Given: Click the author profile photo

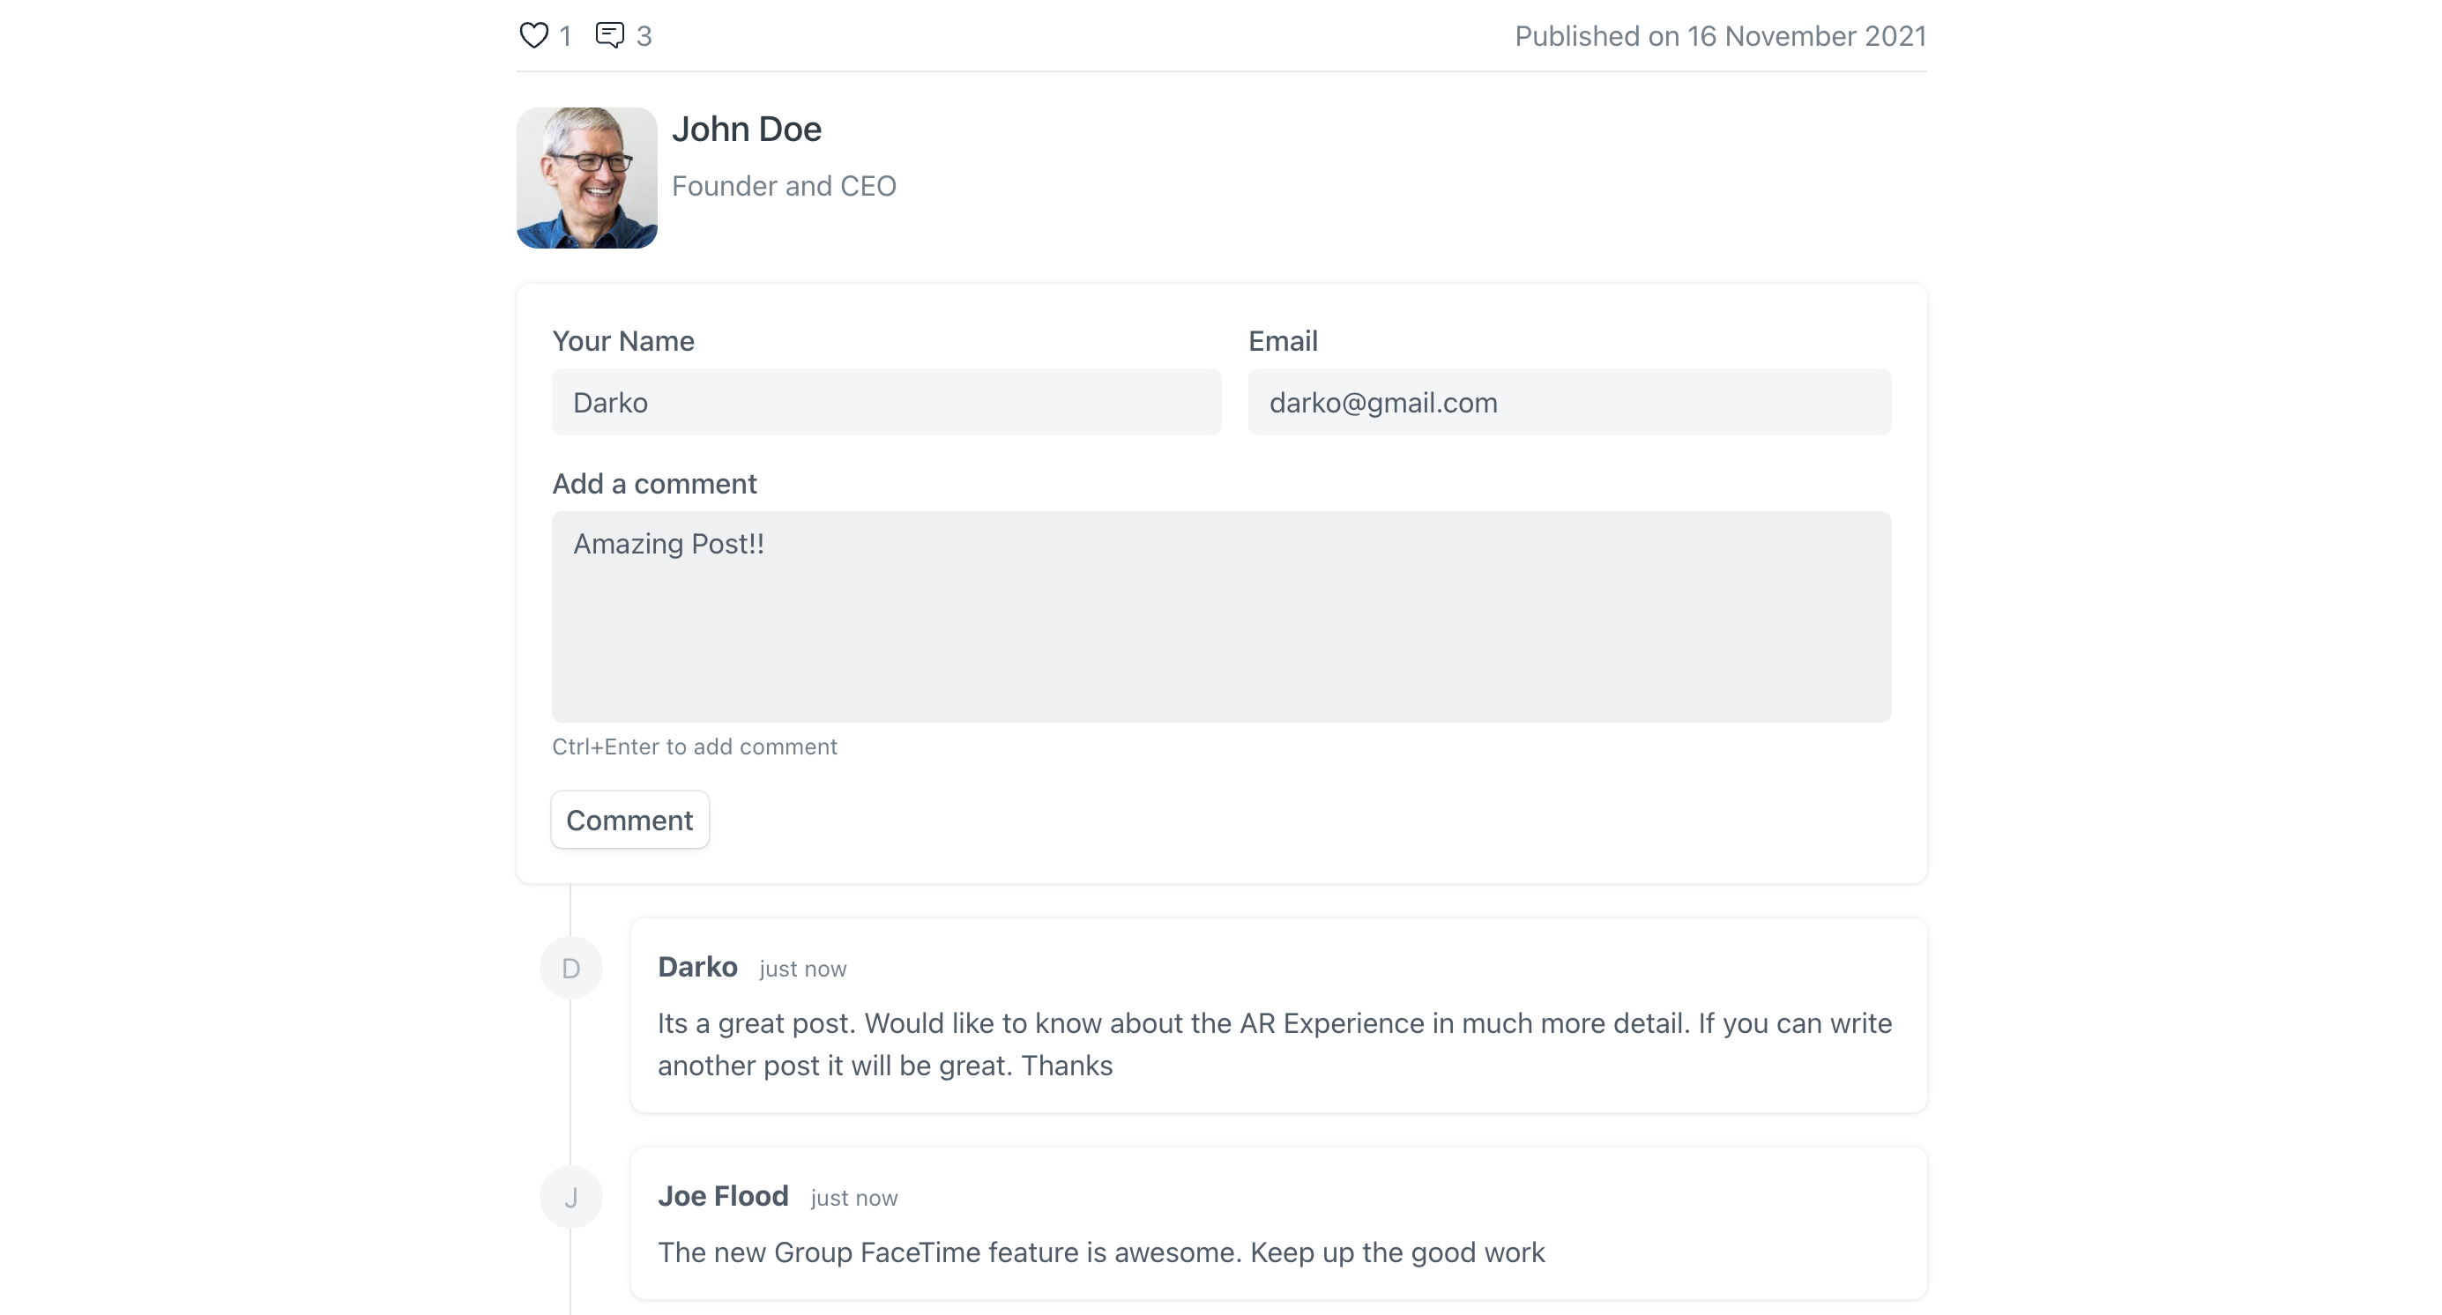Looking at the screenshot, I should point(587,177).
